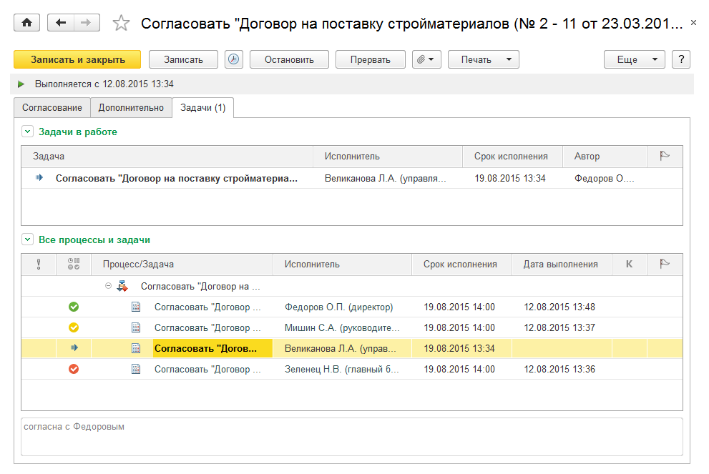This screenshot has height=474, width=709.
Task: Open the paperclip attachments menu
Action: pyautogui.click(x=426, y=59)
